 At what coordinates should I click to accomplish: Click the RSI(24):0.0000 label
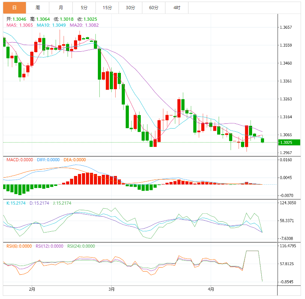(x=81, y=246)
